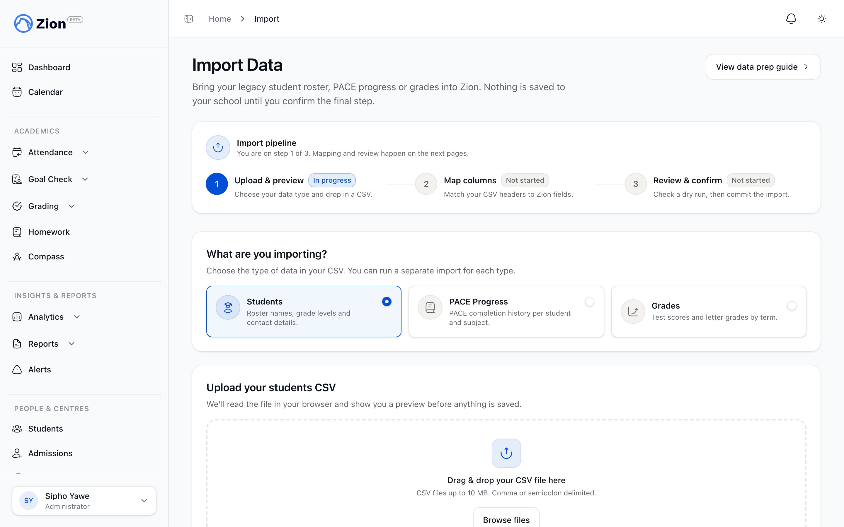Viewport: 844px width, 527px height.
Task: Go to Homework in the sidebar
Action: coord(49,232)
